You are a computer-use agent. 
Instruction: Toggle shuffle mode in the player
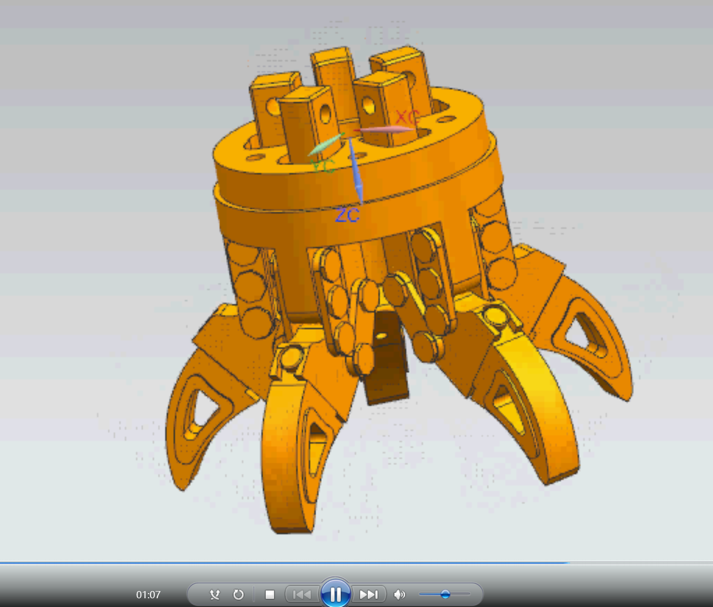click(215, 595)
